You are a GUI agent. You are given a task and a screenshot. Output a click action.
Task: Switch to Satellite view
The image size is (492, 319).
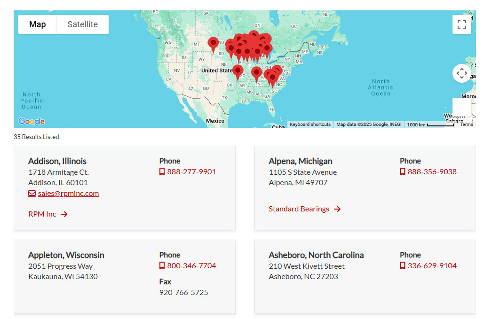tap(82, 24)
